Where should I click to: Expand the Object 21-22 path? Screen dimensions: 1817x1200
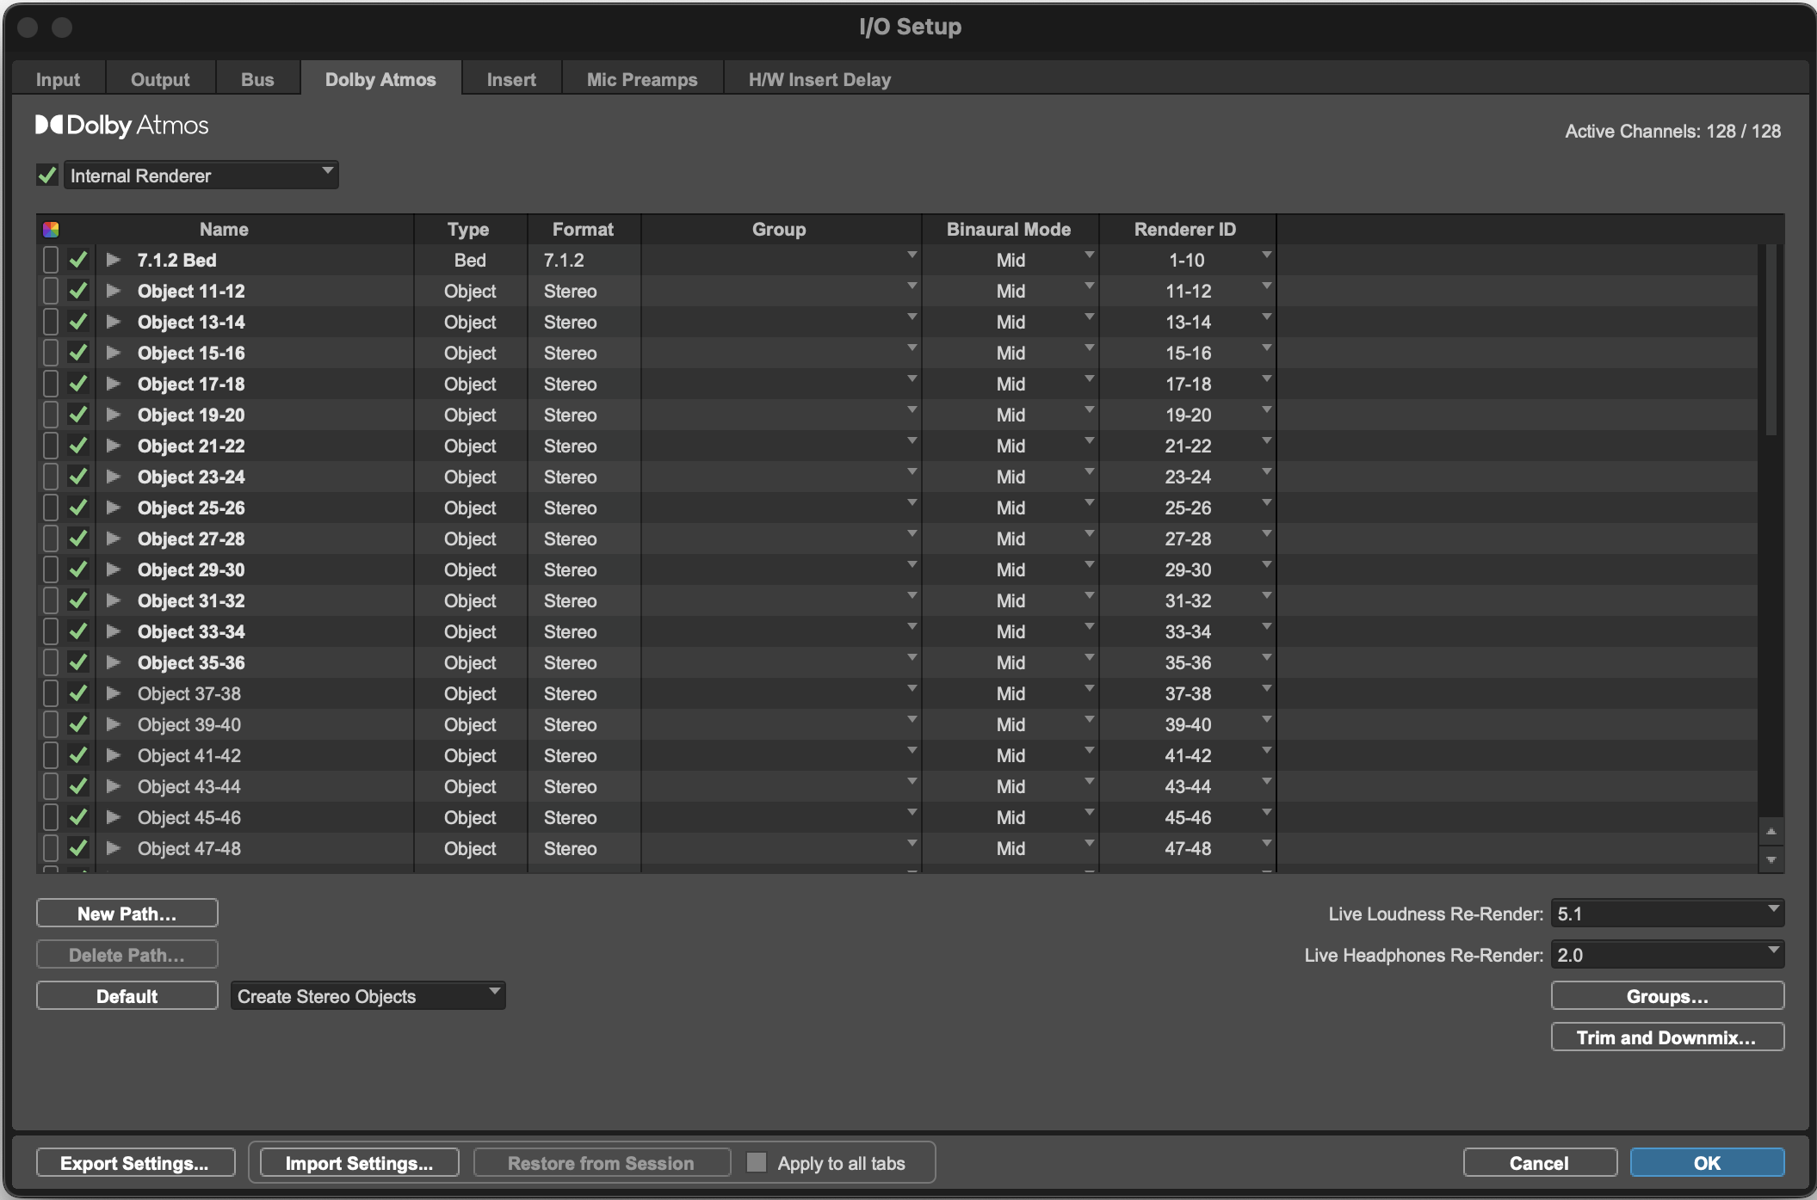pos(113,446)
